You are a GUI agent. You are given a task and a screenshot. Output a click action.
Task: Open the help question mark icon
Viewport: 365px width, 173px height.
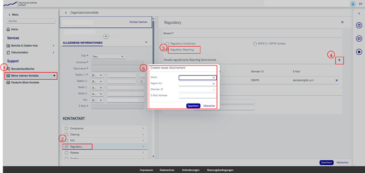coord(359,26)
